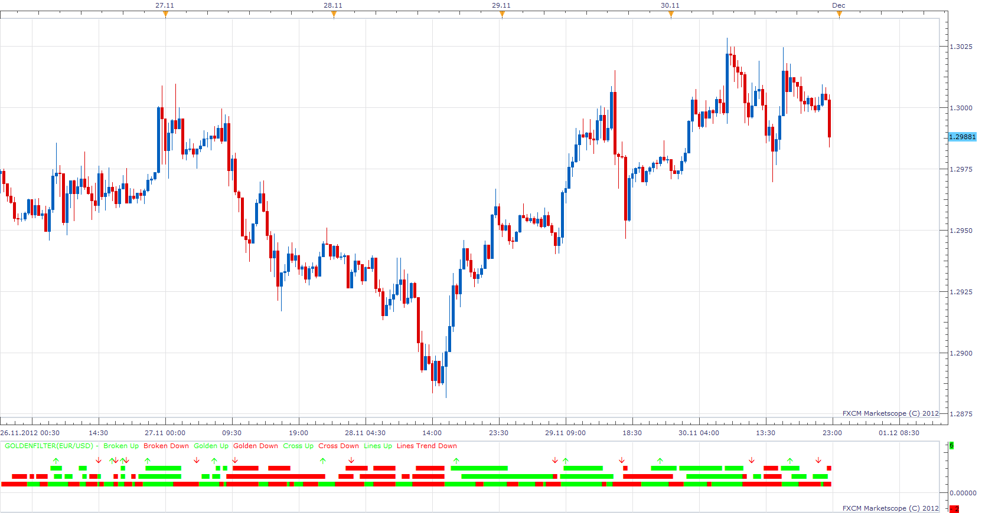The height and width of the screenshot is (513, 982).
Task: Click the orange 28.11 day marker triangle
Action: click(334, 14)
